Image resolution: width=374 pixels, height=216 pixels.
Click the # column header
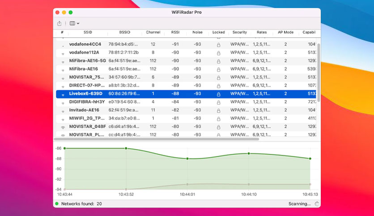pos(62,32)
